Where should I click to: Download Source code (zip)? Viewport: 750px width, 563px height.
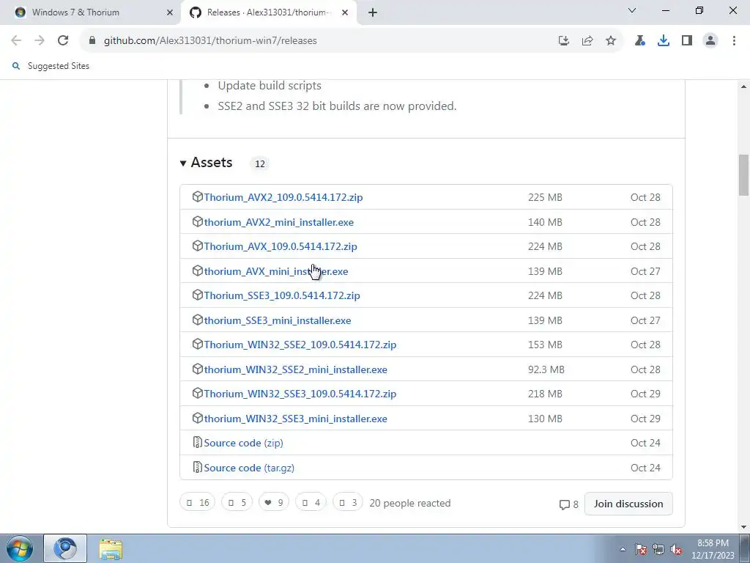pyautogui.click(x=243, y=443)
